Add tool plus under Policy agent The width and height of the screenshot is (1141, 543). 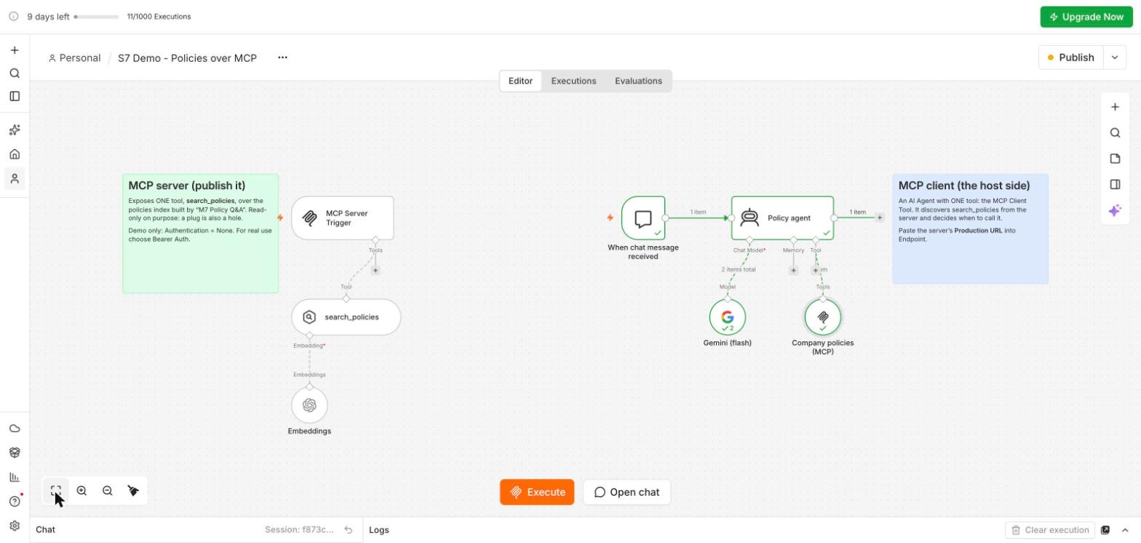click(x=815, y=270)
